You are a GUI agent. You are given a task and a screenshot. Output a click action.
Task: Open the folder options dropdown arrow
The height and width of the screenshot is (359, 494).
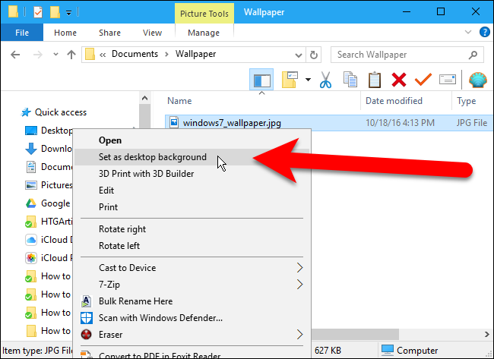308,80
